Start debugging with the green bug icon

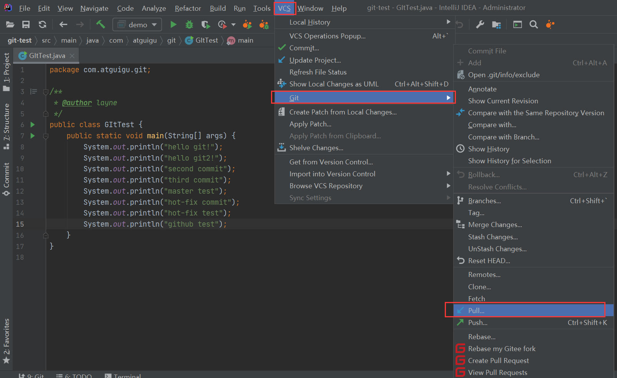189,25
